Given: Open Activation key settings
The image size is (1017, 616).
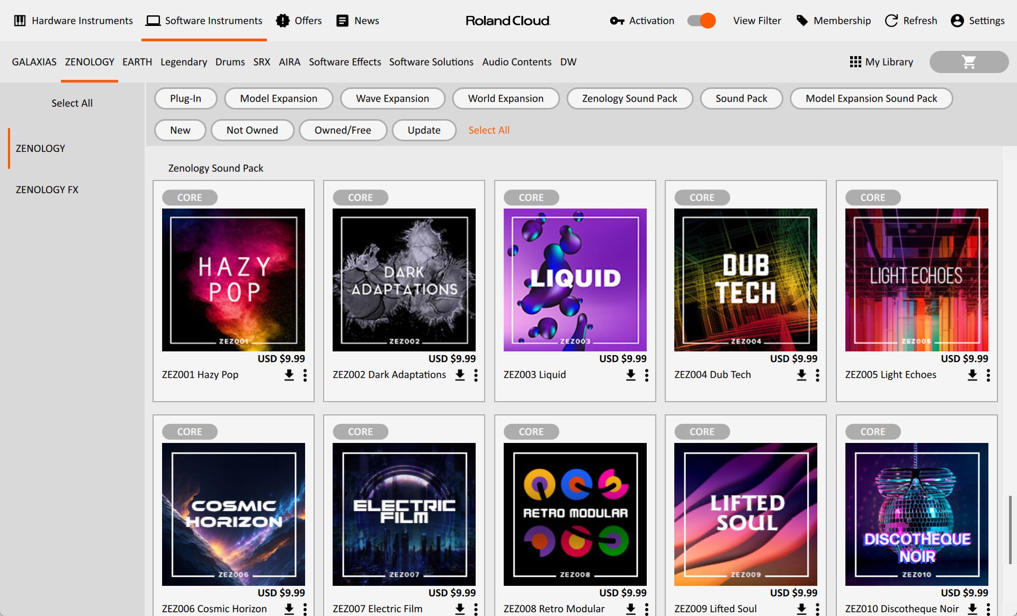Looking at the screenshot, I should coord(642,21).
